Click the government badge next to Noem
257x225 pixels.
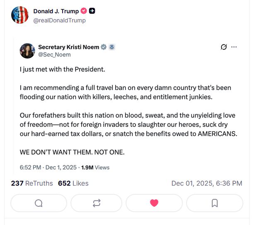tap(112, 47)
